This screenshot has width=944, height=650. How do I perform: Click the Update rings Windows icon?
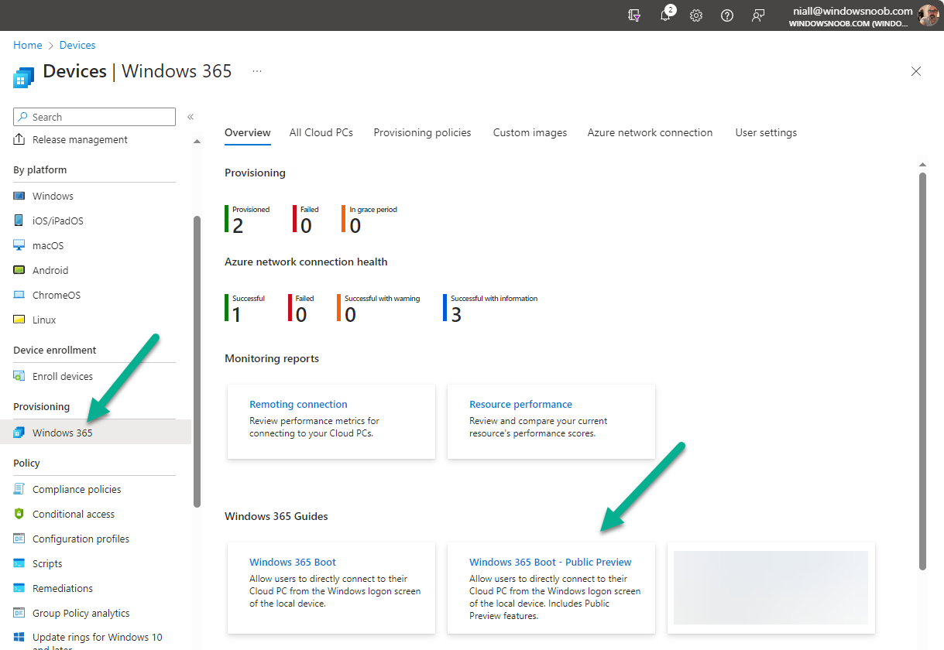point(19,638)
